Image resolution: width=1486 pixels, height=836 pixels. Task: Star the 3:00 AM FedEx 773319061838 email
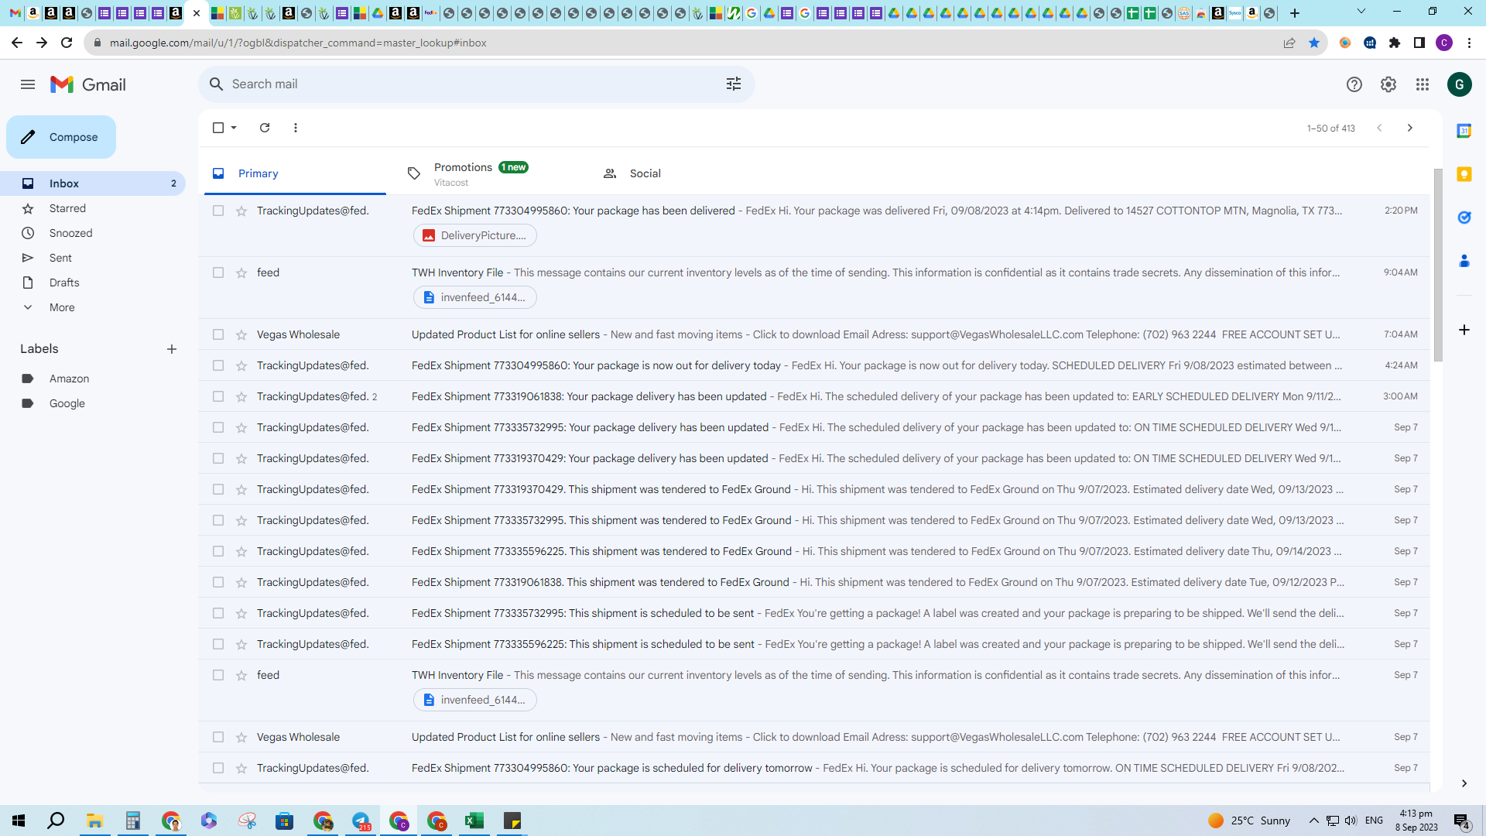tap(241, 396)
